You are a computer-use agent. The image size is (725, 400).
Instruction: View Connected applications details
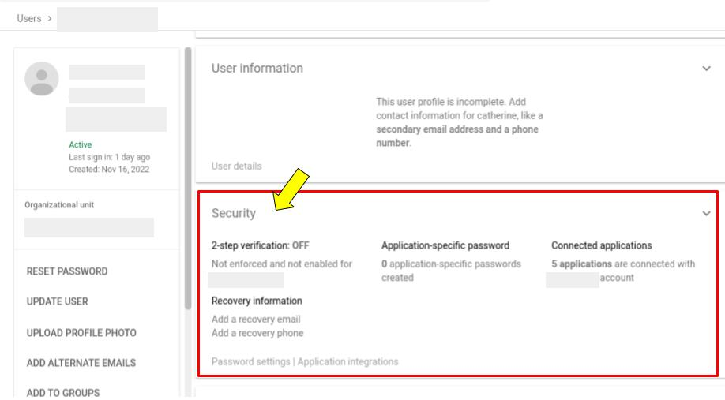click(602, 245)
